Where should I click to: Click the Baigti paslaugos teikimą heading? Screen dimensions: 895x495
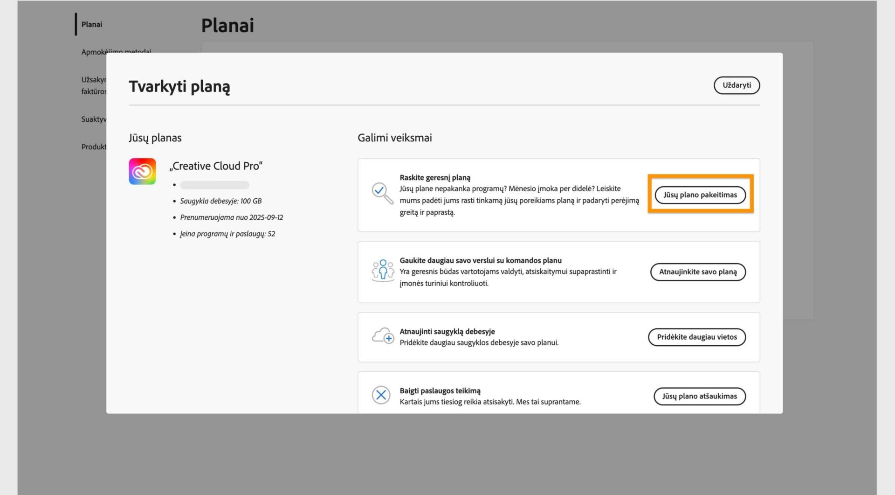click(x=440, y=391)
